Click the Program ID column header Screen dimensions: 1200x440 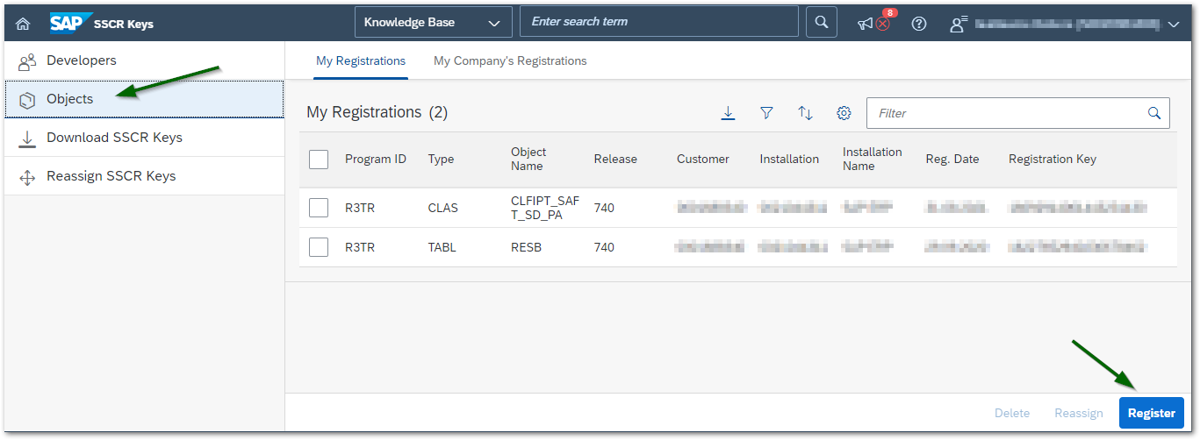click(376, 159)
